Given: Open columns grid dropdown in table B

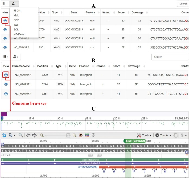Looking at the screenshot, I should 6,57.
